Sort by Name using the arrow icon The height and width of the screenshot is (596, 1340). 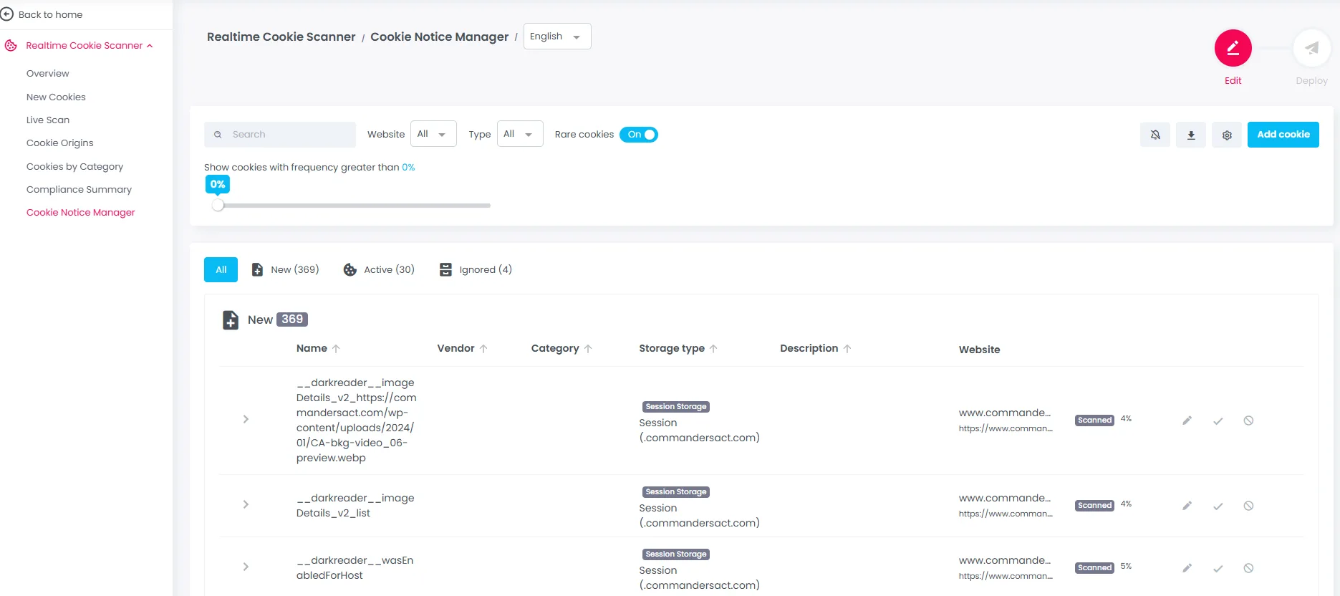336,349
